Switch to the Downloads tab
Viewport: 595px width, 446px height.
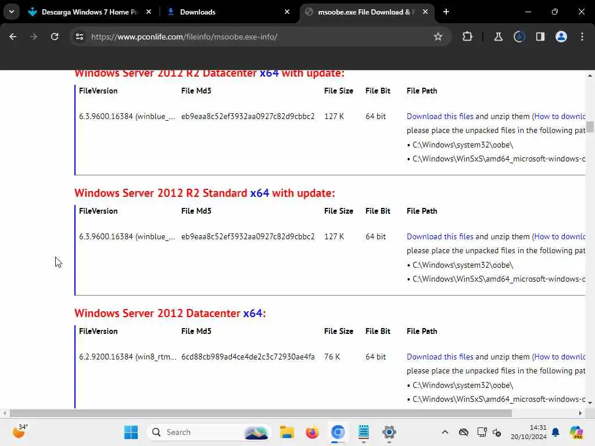(x=228, y=12)
